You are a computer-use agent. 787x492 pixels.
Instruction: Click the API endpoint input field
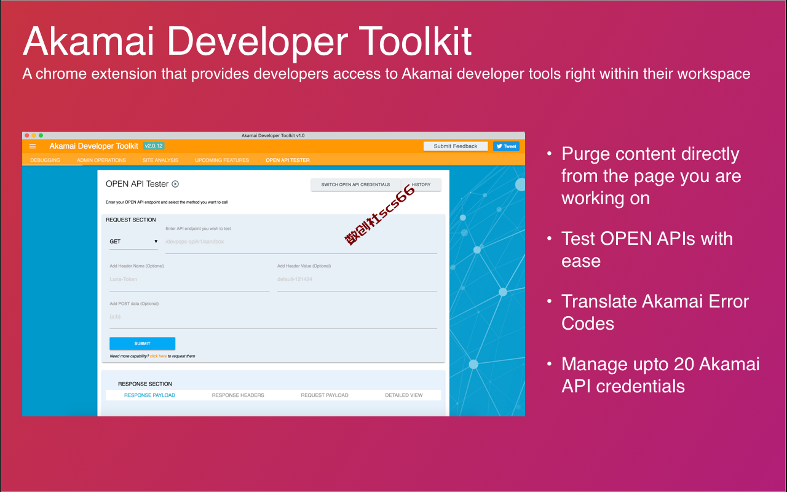[x=301, y=242]
